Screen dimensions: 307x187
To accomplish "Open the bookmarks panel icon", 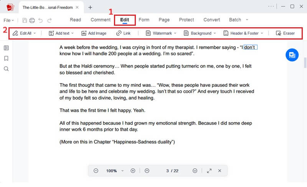I will click(x=6, y=58).
